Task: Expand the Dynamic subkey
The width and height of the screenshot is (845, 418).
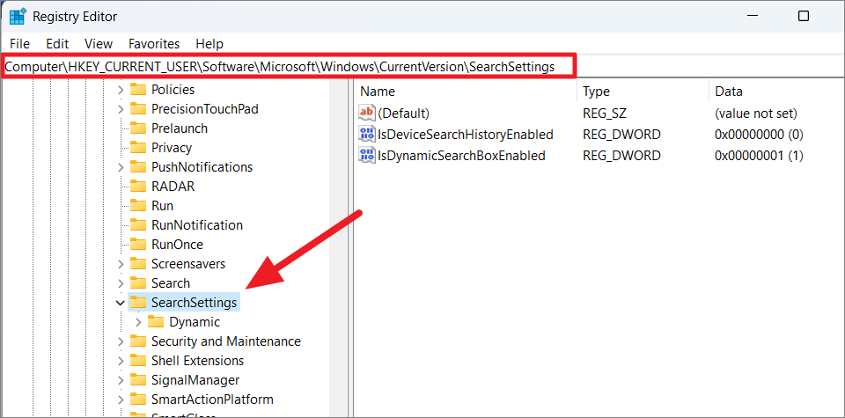Action: 138,323
